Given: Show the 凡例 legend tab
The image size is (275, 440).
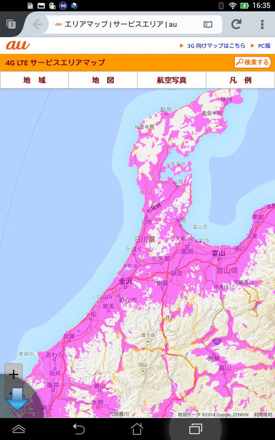Looking at the screenshot, I should pos(240,80).
